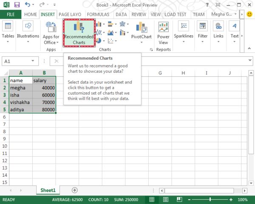This screenshot has width=255, height=204.
Task: Expand the Links dropdown arrow
Action: point(218,42)
